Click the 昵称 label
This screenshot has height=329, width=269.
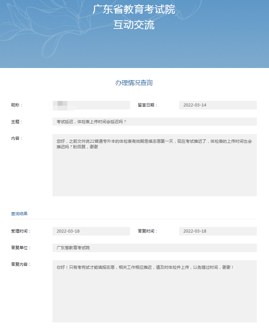[x=17, y=105]
